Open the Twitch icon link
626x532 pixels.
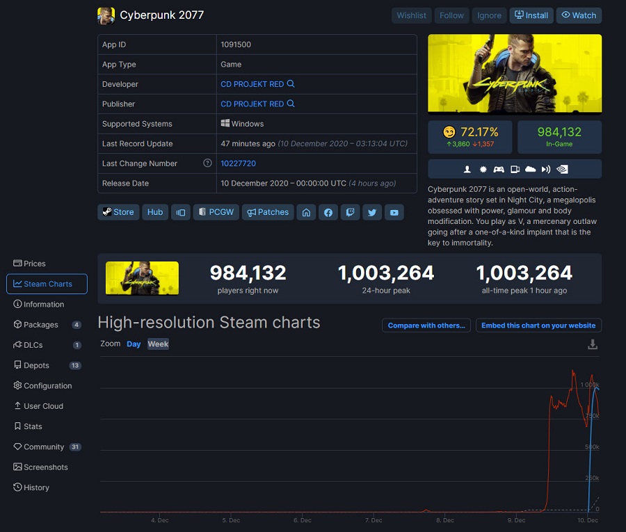350,212
